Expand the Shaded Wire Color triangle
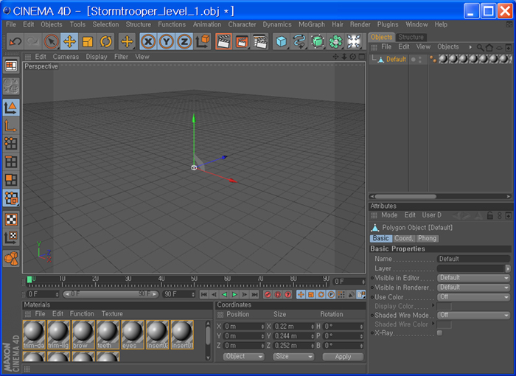This screenshot has width=516, height=376. click(x=433, y=324)
